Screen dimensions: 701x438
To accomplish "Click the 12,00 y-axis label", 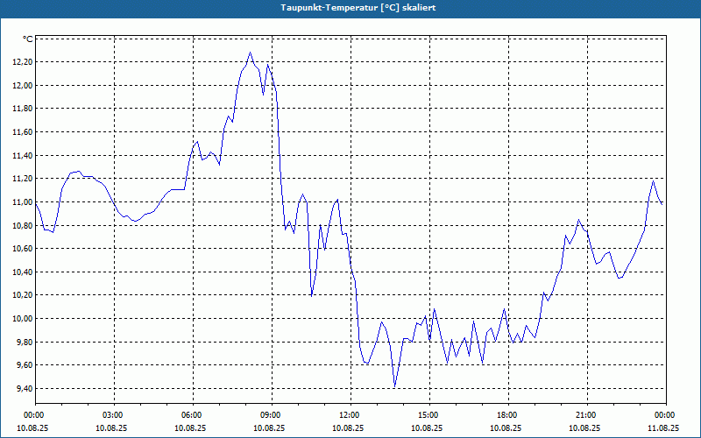I will (23, 85).
